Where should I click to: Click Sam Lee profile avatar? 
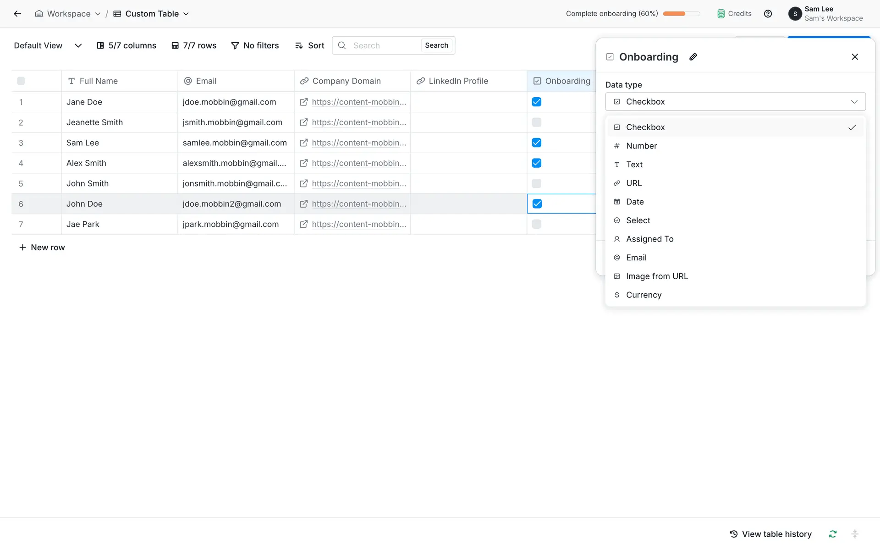(795, 14)
